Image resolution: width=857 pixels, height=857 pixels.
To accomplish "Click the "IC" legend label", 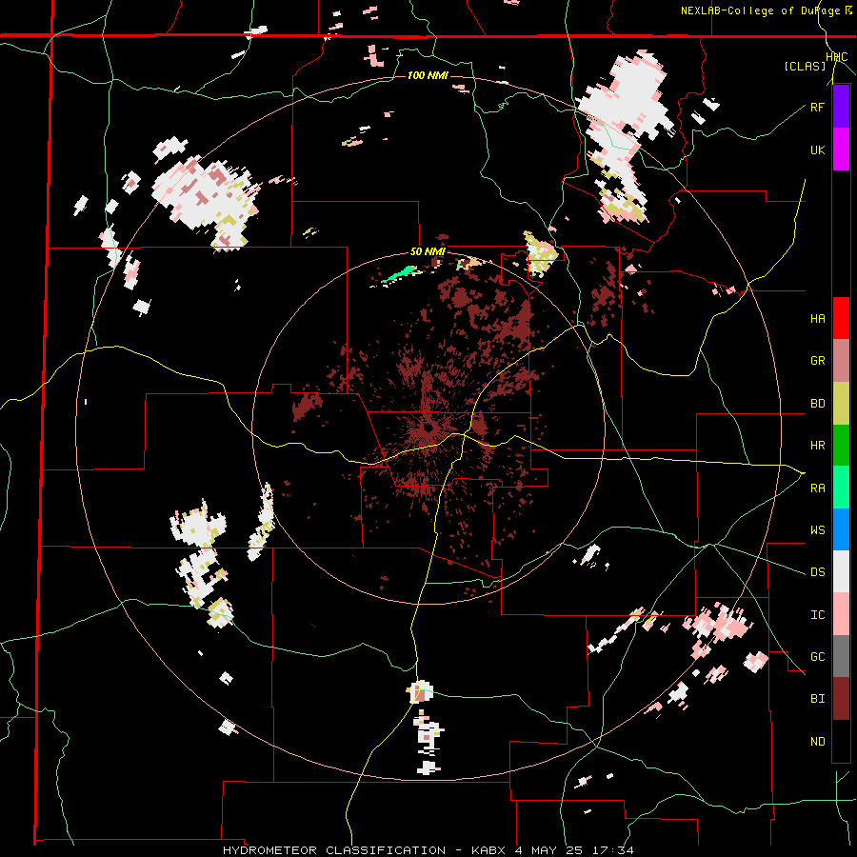I will [817, 615].
